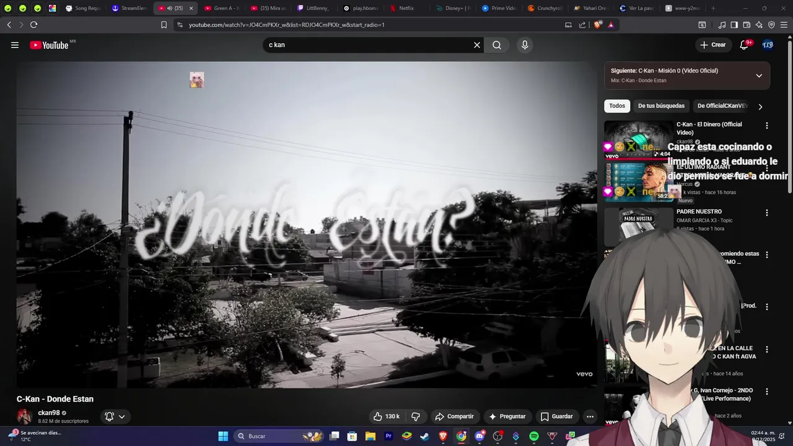Click the video player to pause
The height and width of the screenshot is (446, 793).
click(x=307, y=224)
